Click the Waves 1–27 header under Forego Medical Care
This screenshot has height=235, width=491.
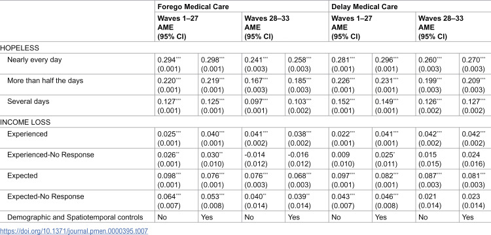click(178, 18)
